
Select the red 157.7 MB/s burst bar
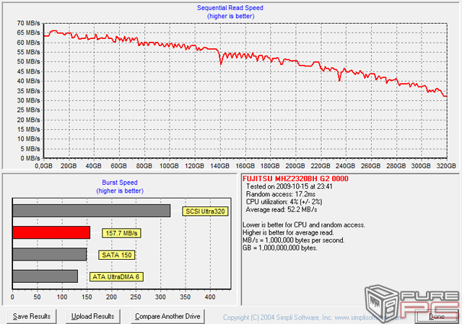coord(51,232)
